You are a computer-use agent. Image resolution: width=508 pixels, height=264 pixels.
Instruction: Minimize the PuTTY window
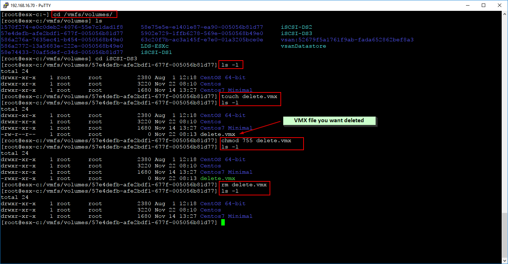(468, 5)
